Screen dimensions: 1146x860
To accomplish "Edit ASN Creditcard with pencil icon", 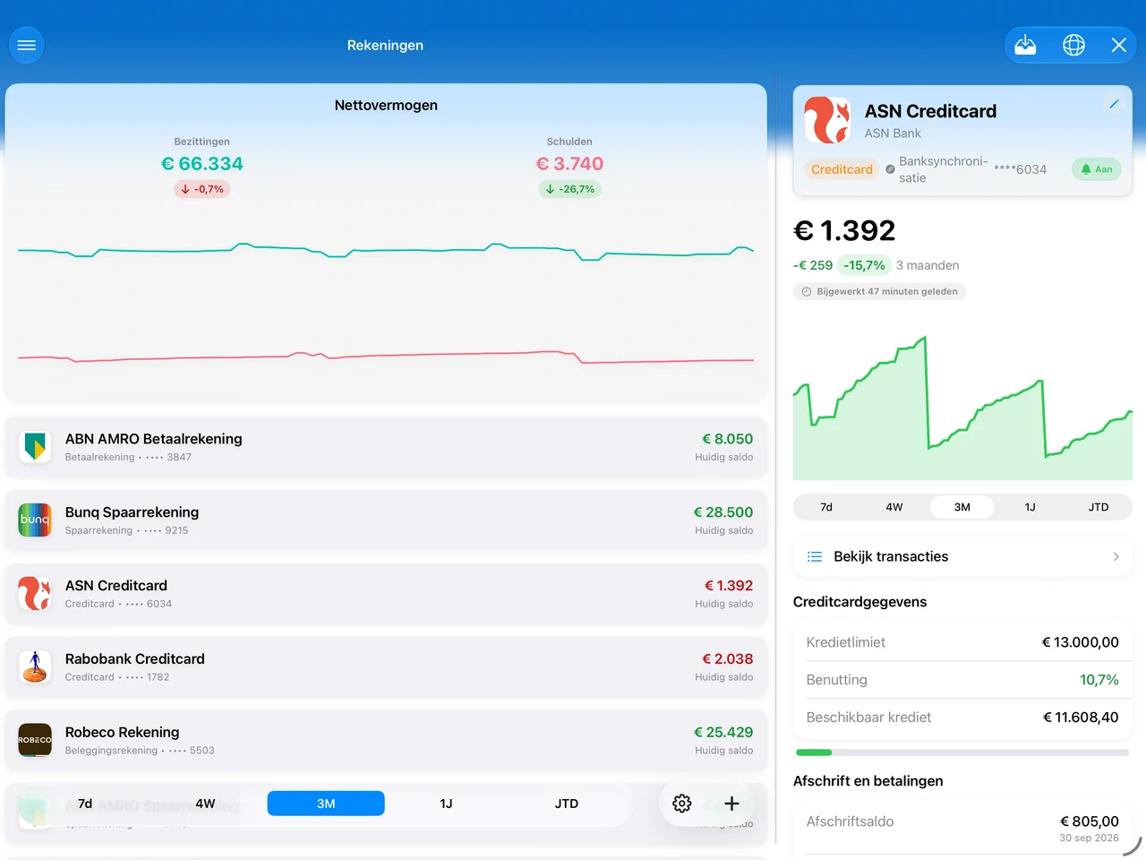I will click(x=1114, y=104).
